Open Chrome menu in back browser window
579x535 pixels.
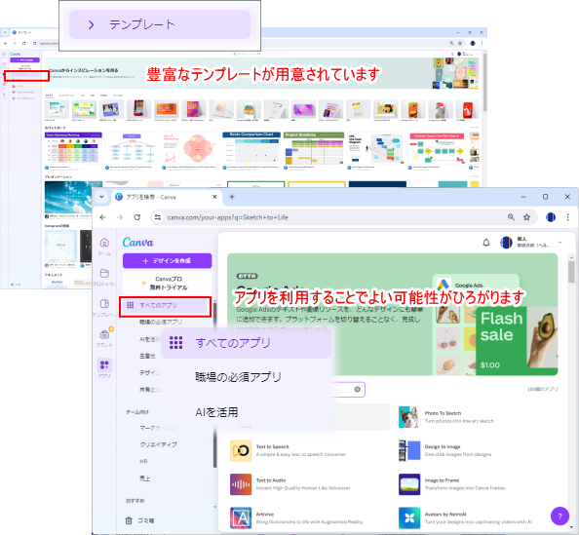(x=482, y=43)
